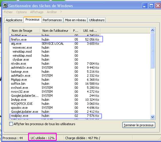Screen dimensions: 161x142
Task: Click scrollbar up arrow in process list
Action: [152, 30]
